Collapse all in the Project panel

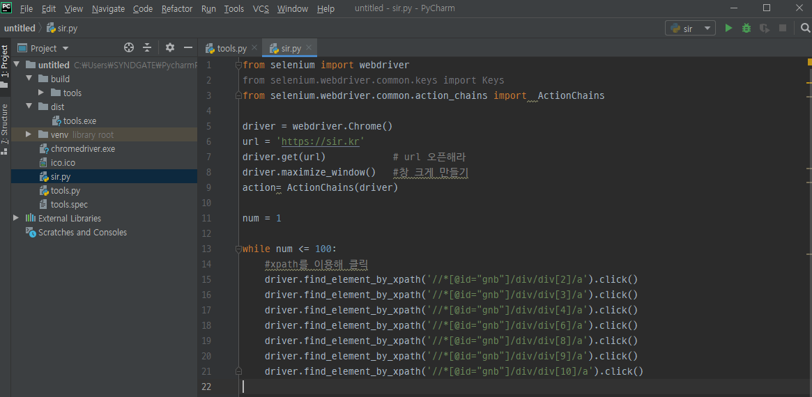147,48
